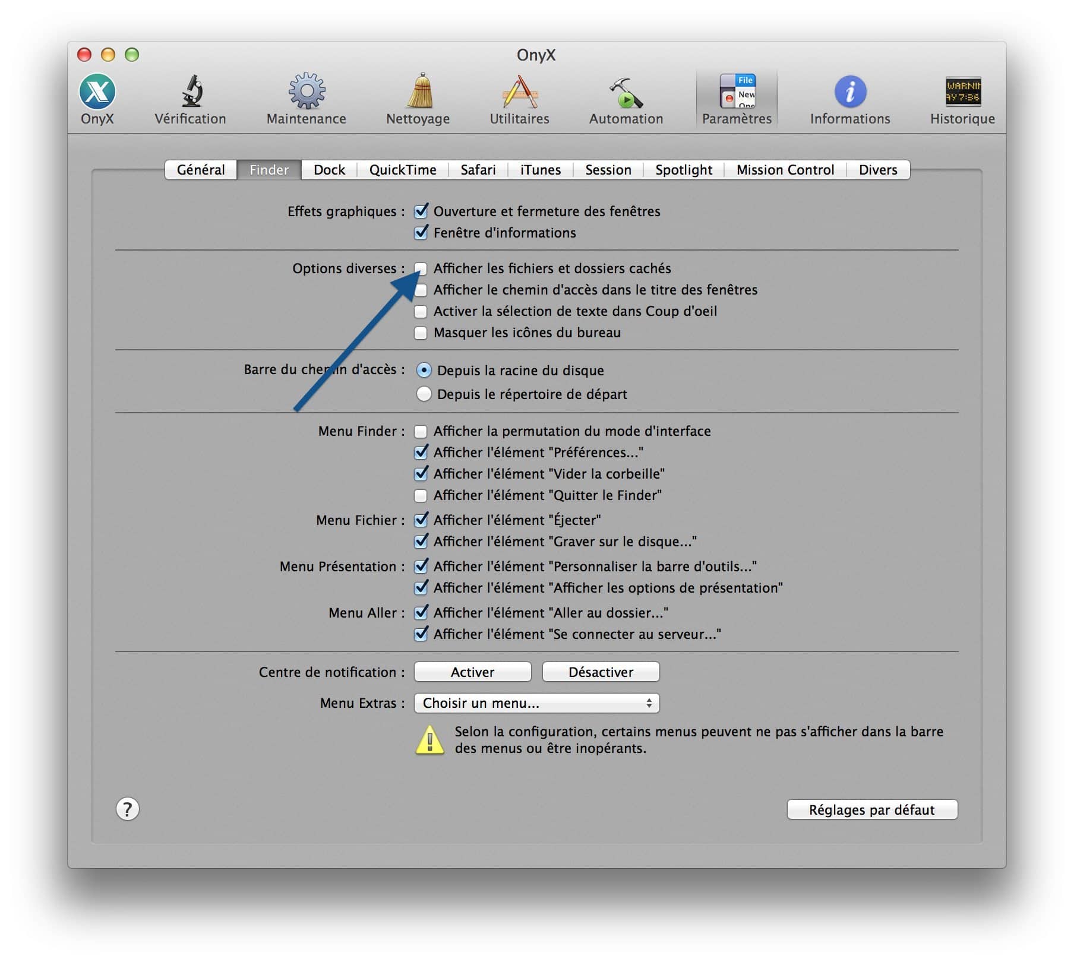1074x962 pixels.
Task: Switch to the Session tab
Action: pos(608,170)
